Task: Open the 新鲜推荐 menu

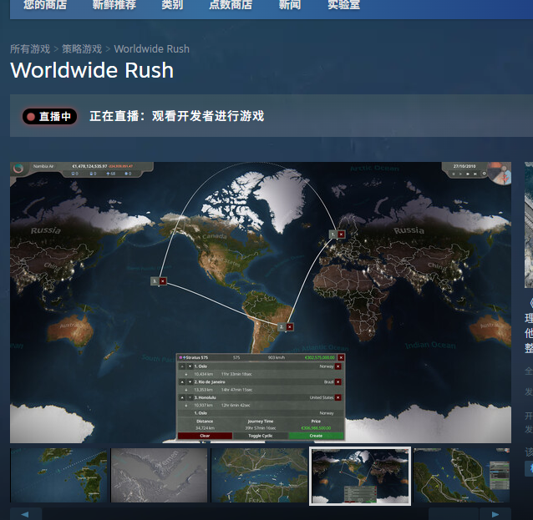Action: pyautogui.click(x=114, y=5)
